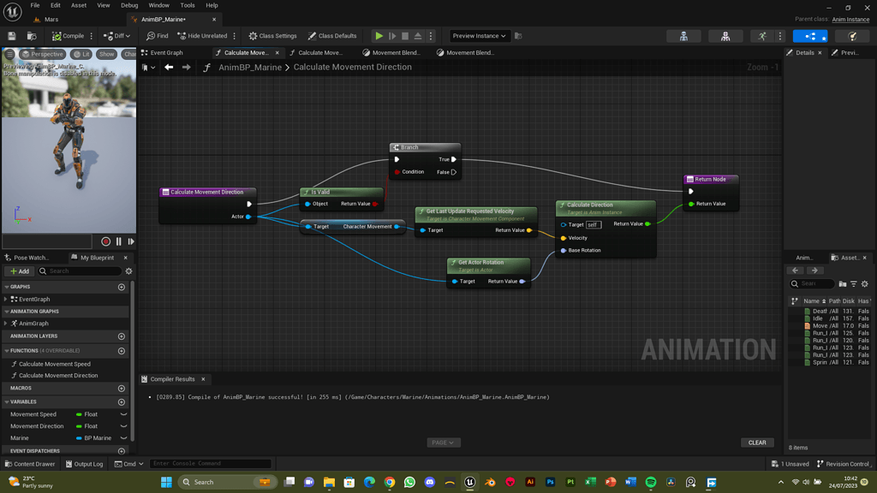
Task: Switch to the Skeletal Mesh editor mode
Action: click(x=725, y=36)
